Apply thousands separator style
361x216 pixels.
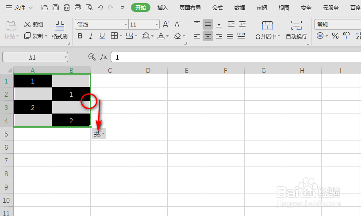point(346,36)
